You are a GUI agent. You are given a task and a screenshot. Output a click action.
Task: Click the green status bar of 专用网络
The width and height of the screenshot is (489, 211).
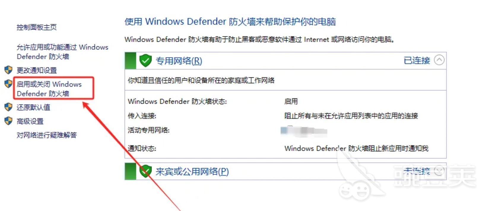131,61
